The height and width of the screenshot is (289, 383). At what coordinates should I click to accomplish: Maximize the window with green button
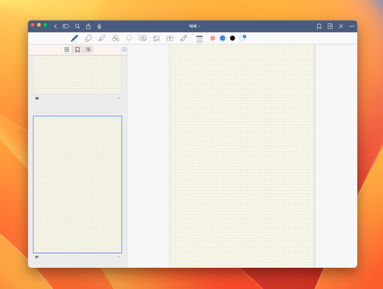(x=45, y=25)
